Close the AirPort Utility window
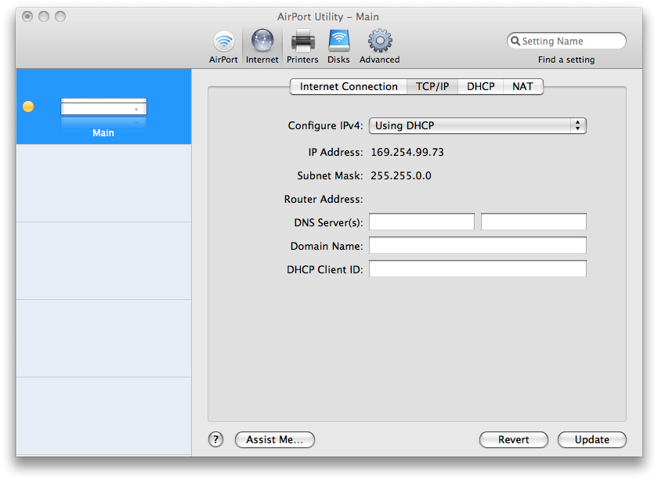Viewport: 658px width, 480px height. (x=27, y=16)
